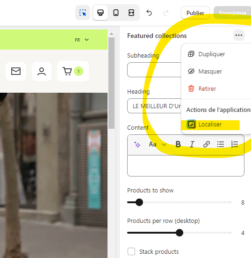Click the Products to show slider handle
The height and width of the screenshot is (258, 251).
(x=139, y=202)
